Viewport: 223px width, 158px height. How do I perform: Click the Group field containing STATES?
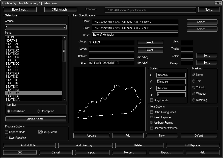click(111, 42)
